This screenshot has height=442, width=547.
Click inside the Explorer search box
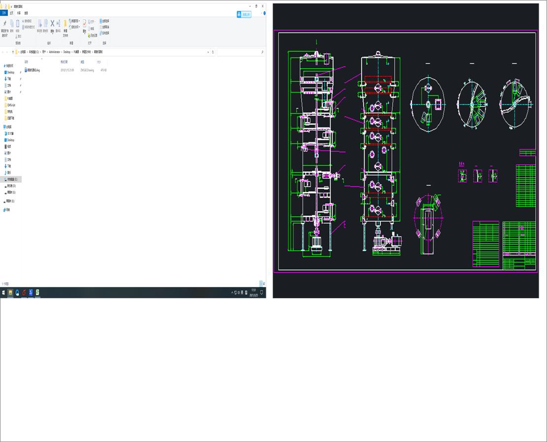coord(240,52)
